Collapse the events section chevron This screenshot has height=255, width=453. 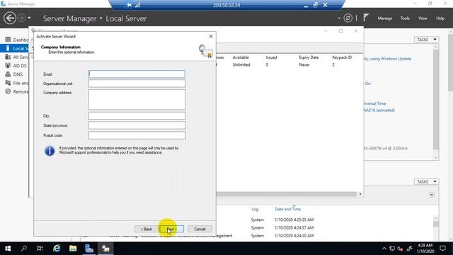431,195
